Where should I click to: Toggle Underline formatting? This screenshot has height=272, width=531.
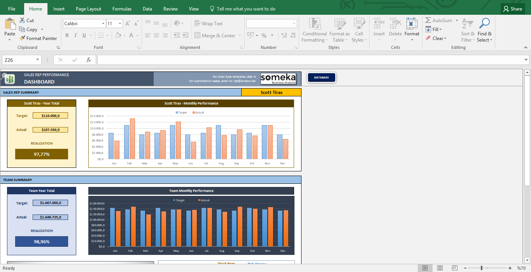point(84,35)
